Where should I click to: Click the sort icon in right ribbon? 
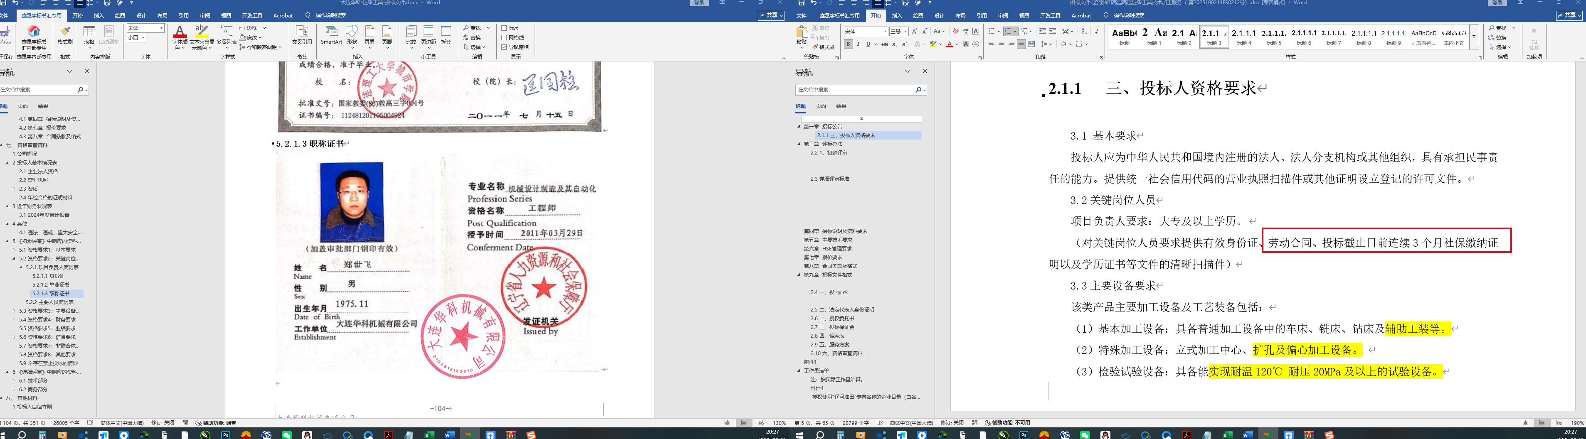pos(1084,32)
